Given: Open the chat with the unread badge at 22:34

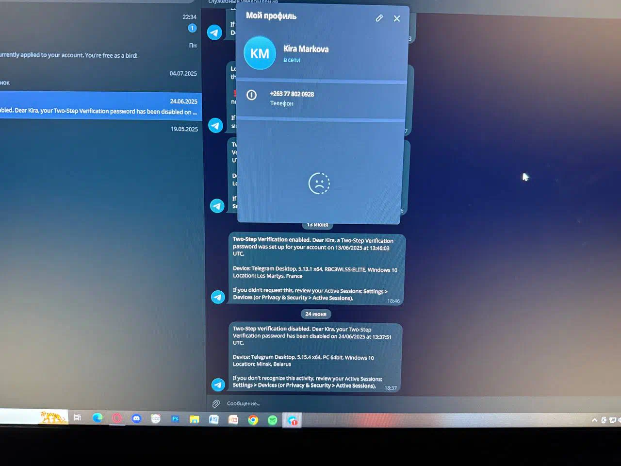Looking at the screenshot, I should click(101, 23).
